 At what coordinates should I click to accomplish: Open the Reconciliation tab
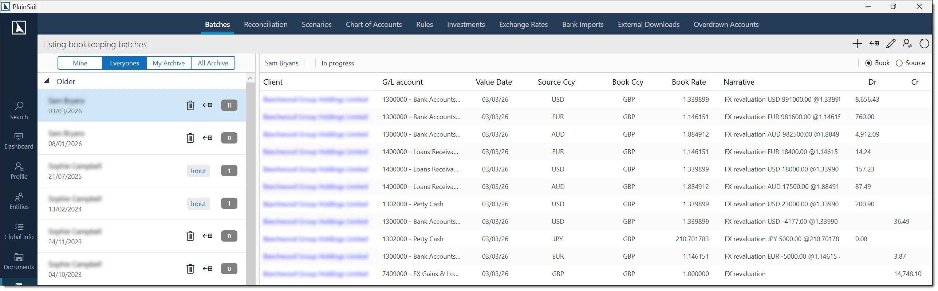pyautogui.click(x=266, y=24)
